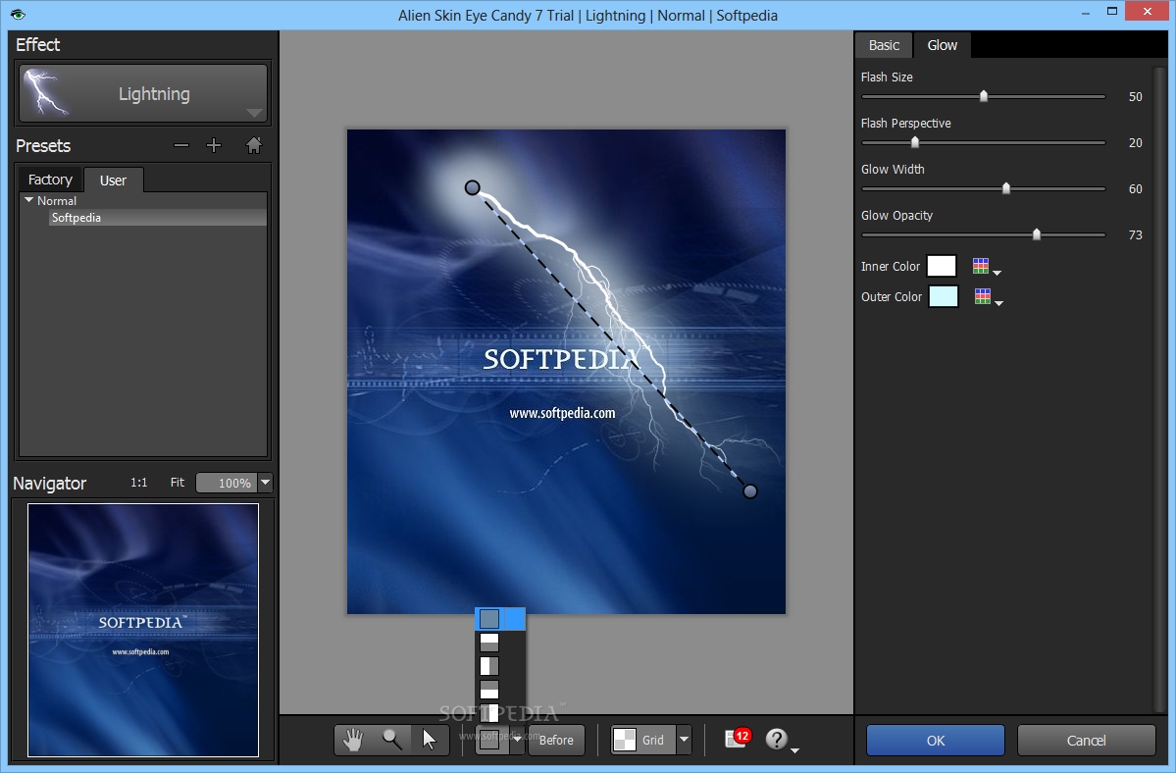
Task: Click the Glow Opacity value 73
Action: pyautogui.click(x=1136, y=235)
